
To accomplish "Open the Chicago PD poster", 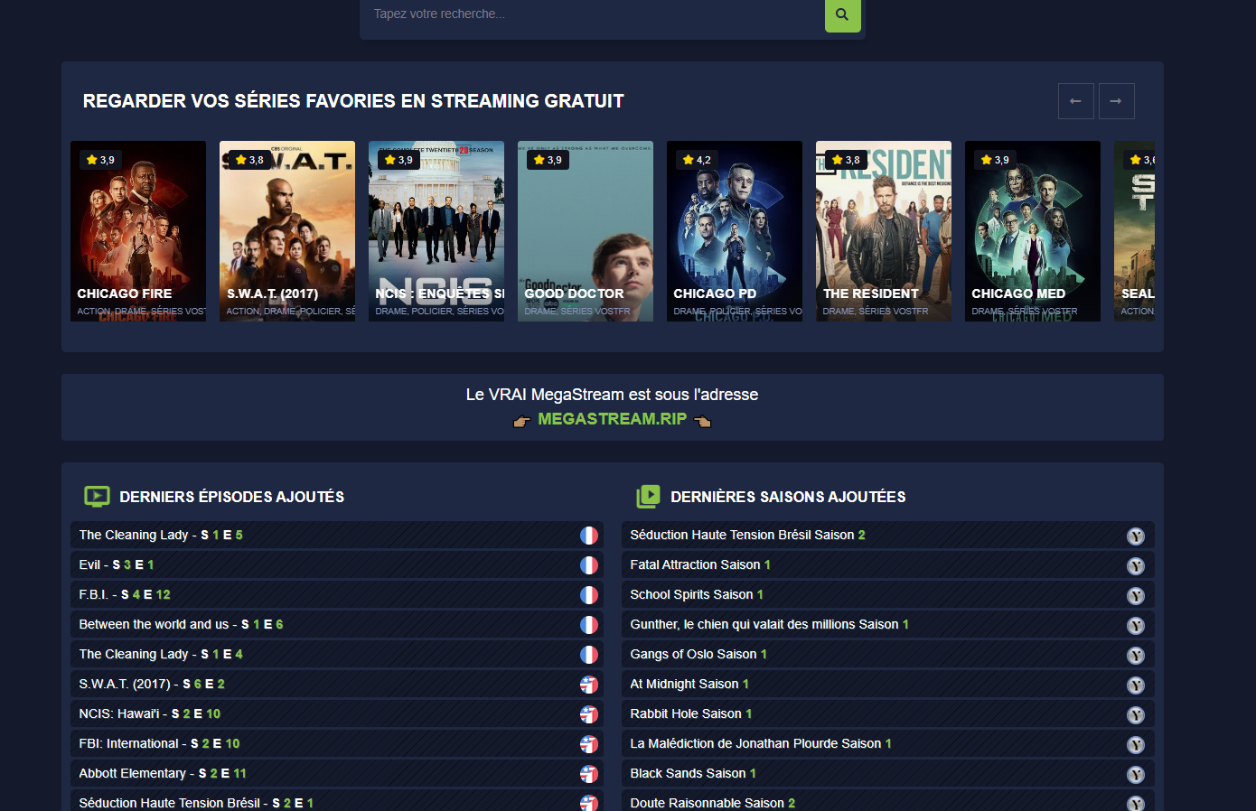I will tap(735, 231).
